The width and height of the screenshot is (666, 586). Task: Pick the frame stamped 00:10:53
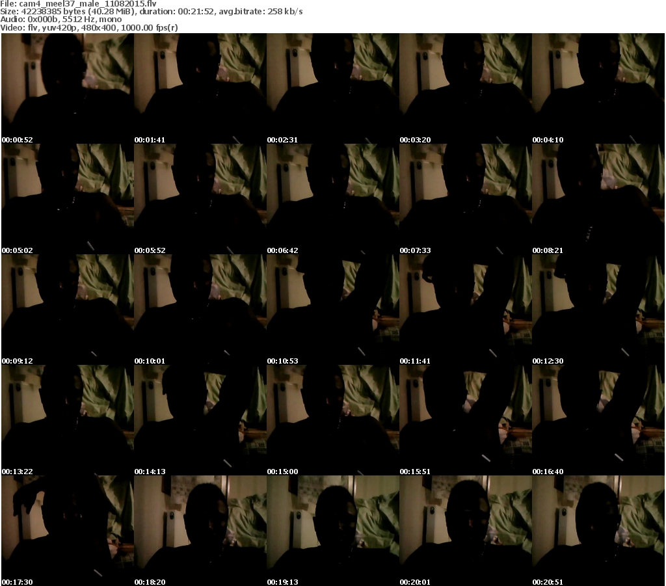[332, 310]
